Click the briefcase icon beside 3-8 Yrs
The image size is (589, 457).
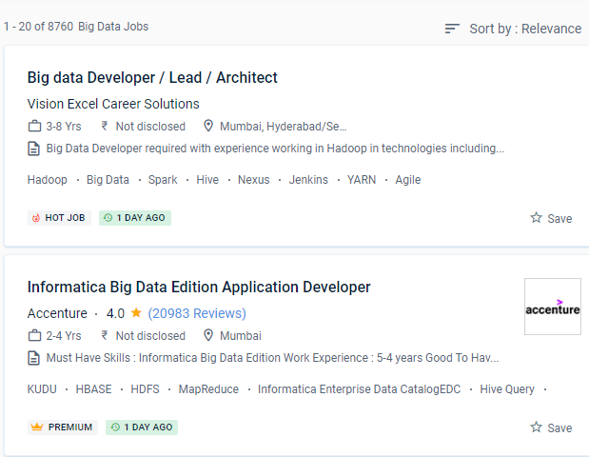pyautogui.click(x=34, y=126)
